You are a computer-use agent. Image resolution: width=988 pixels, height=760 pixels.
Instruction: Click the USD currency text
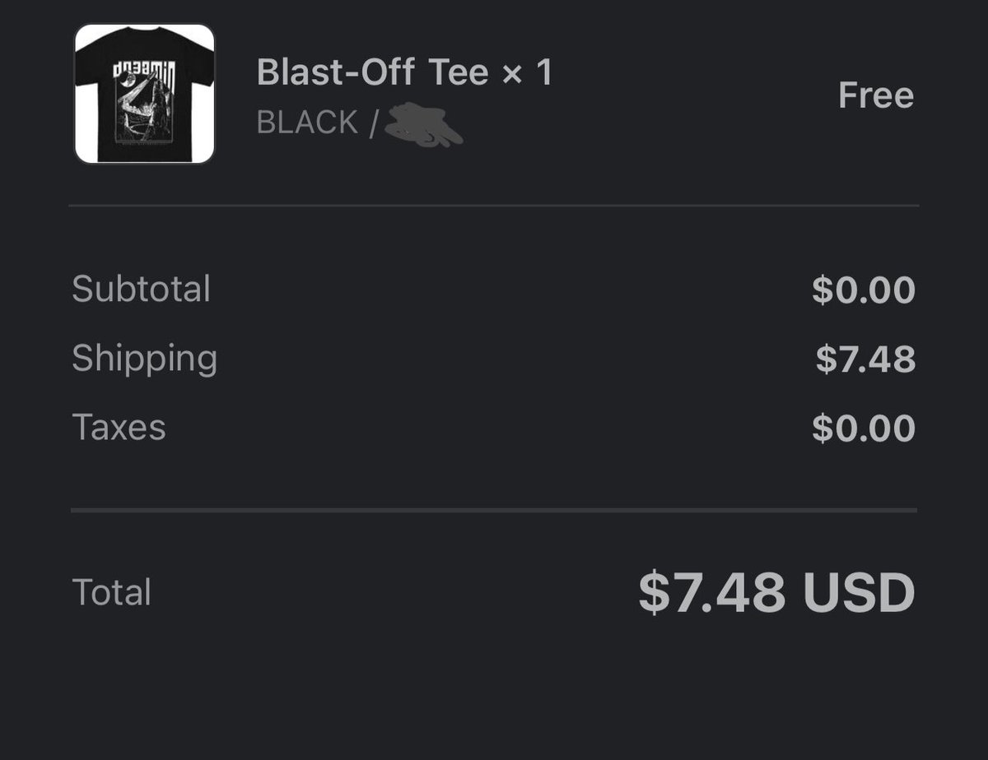tap(859, 592)
